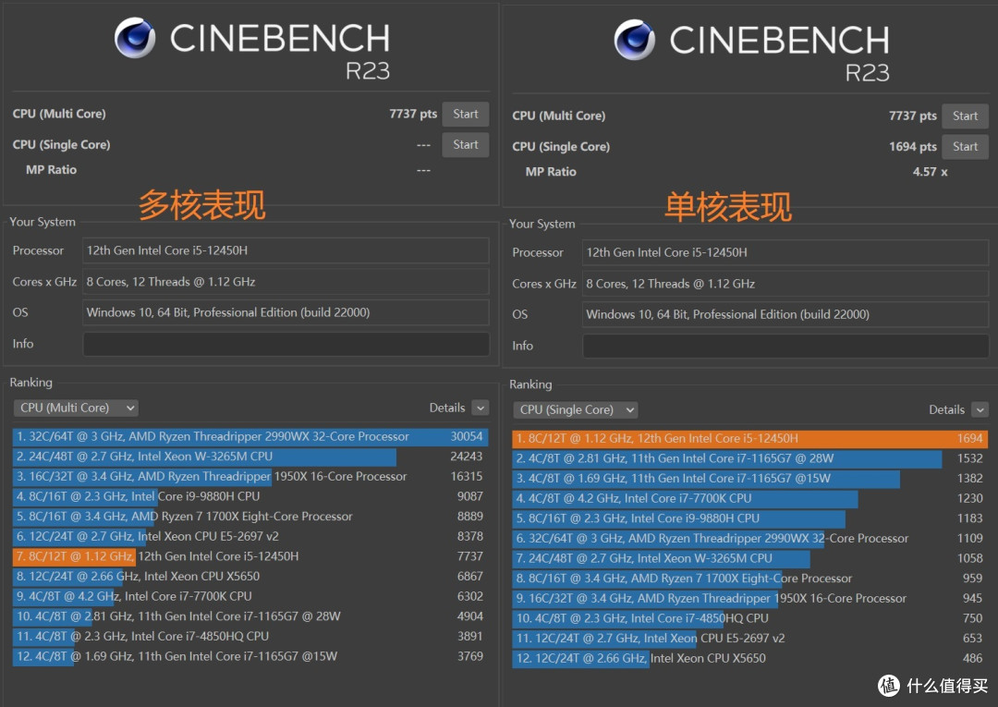The image size is (998, 707).
Task: Click Processor field in left window
Action: [286, 250]
